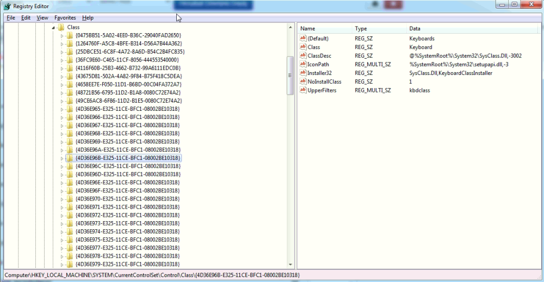Click folder icon of {4D36E969-E325-11CE-BFC1-08002BE10318}

point(70,141)
